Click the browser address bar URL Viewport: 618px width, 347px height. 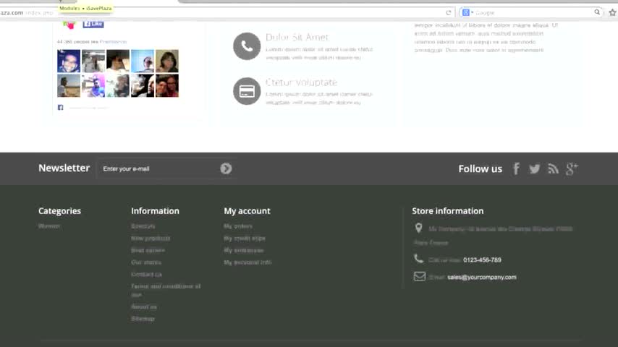[26, 12]
